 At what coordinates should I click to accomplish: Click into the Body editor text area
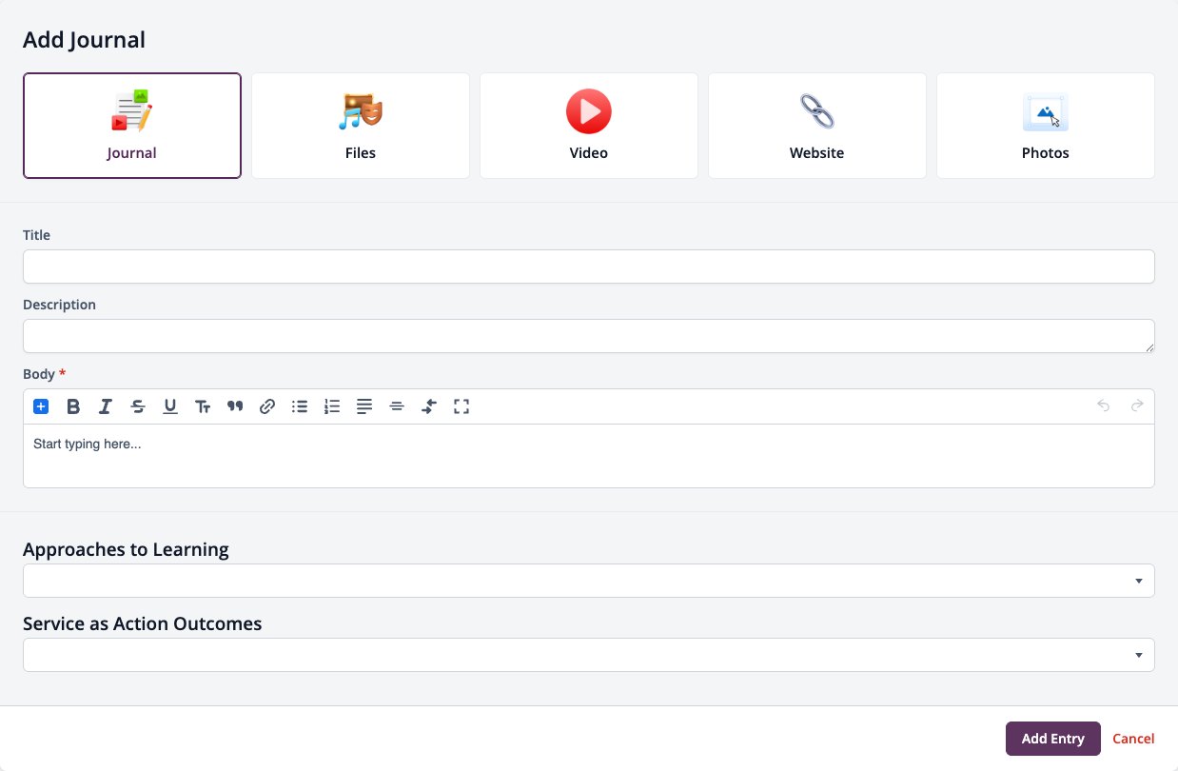[589, 456]
